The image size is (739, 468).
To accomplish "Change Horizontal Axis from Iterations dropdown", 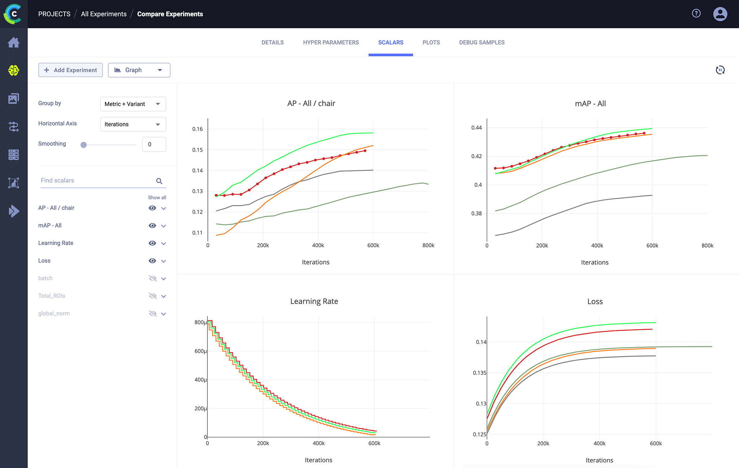I will (x=133, y=124).
